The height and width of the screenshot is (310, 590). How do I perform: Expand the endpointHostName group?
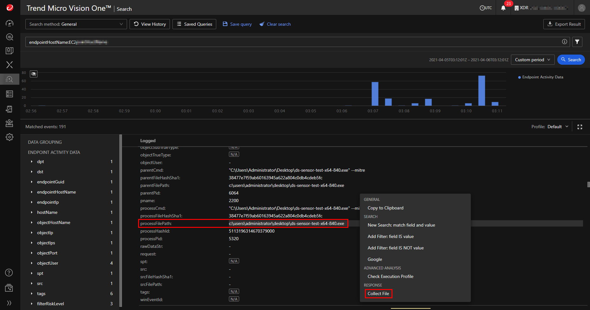click(32, 192)
